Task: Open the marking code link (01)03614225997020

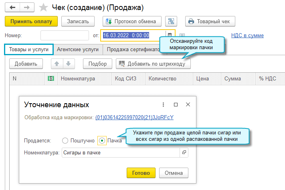Action: [x=135, y=117]
